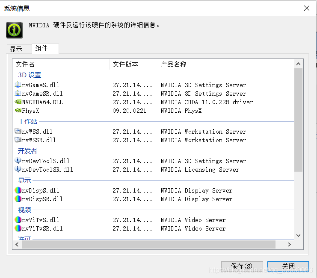
Task: Click the green system information icon
Action: tap(14, 30)
